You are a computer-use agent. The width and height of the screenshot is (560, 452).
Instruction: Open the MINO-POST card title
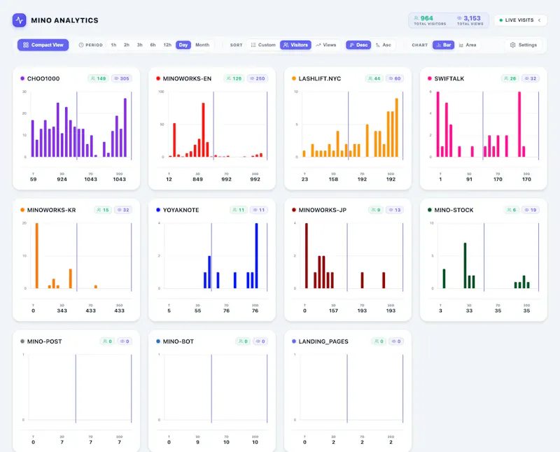coord(44,341)
